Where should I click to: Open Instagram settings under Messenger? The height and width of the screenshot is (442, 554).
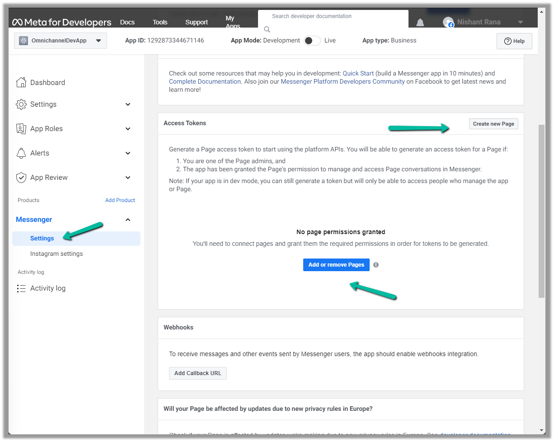pos(56,254)
